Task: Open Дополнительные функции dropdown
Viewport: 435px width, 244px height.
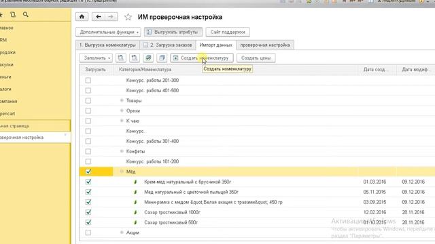Action: (108, 32)
